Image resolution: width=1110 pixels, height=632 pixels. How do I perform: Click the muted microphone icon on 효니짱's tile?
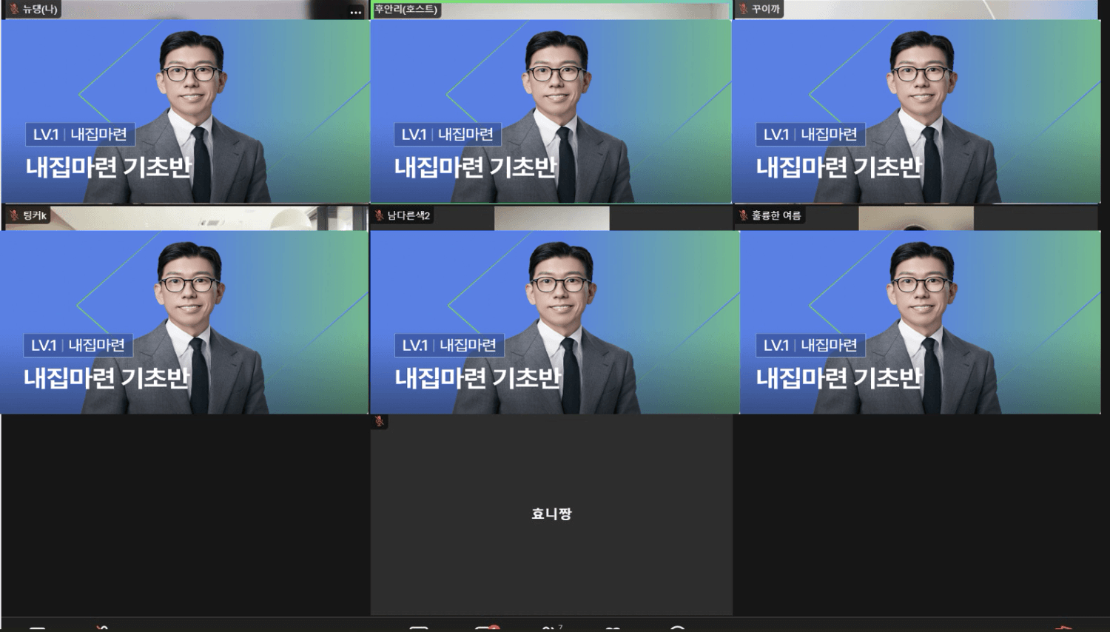tap(379, 421)
